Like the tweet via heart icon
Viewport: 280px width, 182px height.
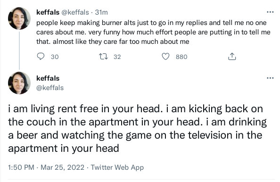point(165,57)
